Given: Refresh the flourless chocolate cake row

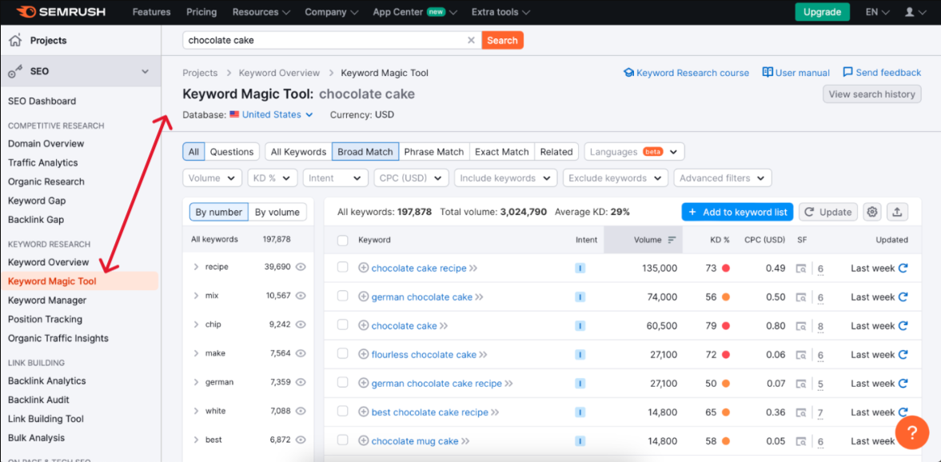Looking at the screenshot, I should point(903,355).
